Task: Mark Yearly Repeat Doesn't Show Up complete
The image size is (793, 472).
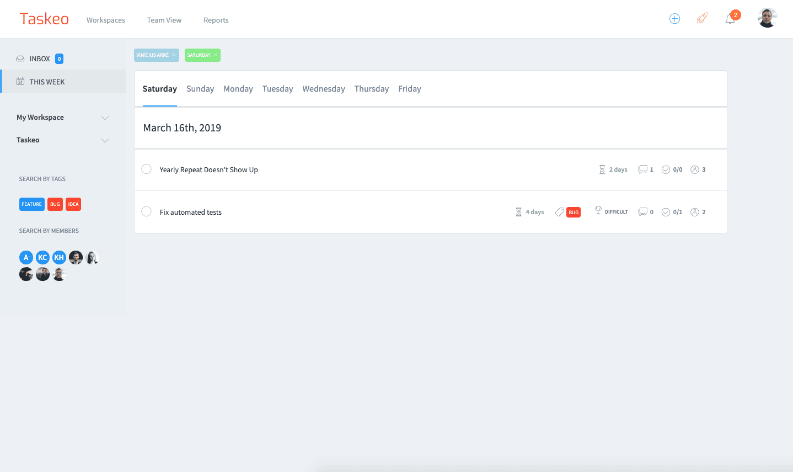Action: click(x=146, y=169)
